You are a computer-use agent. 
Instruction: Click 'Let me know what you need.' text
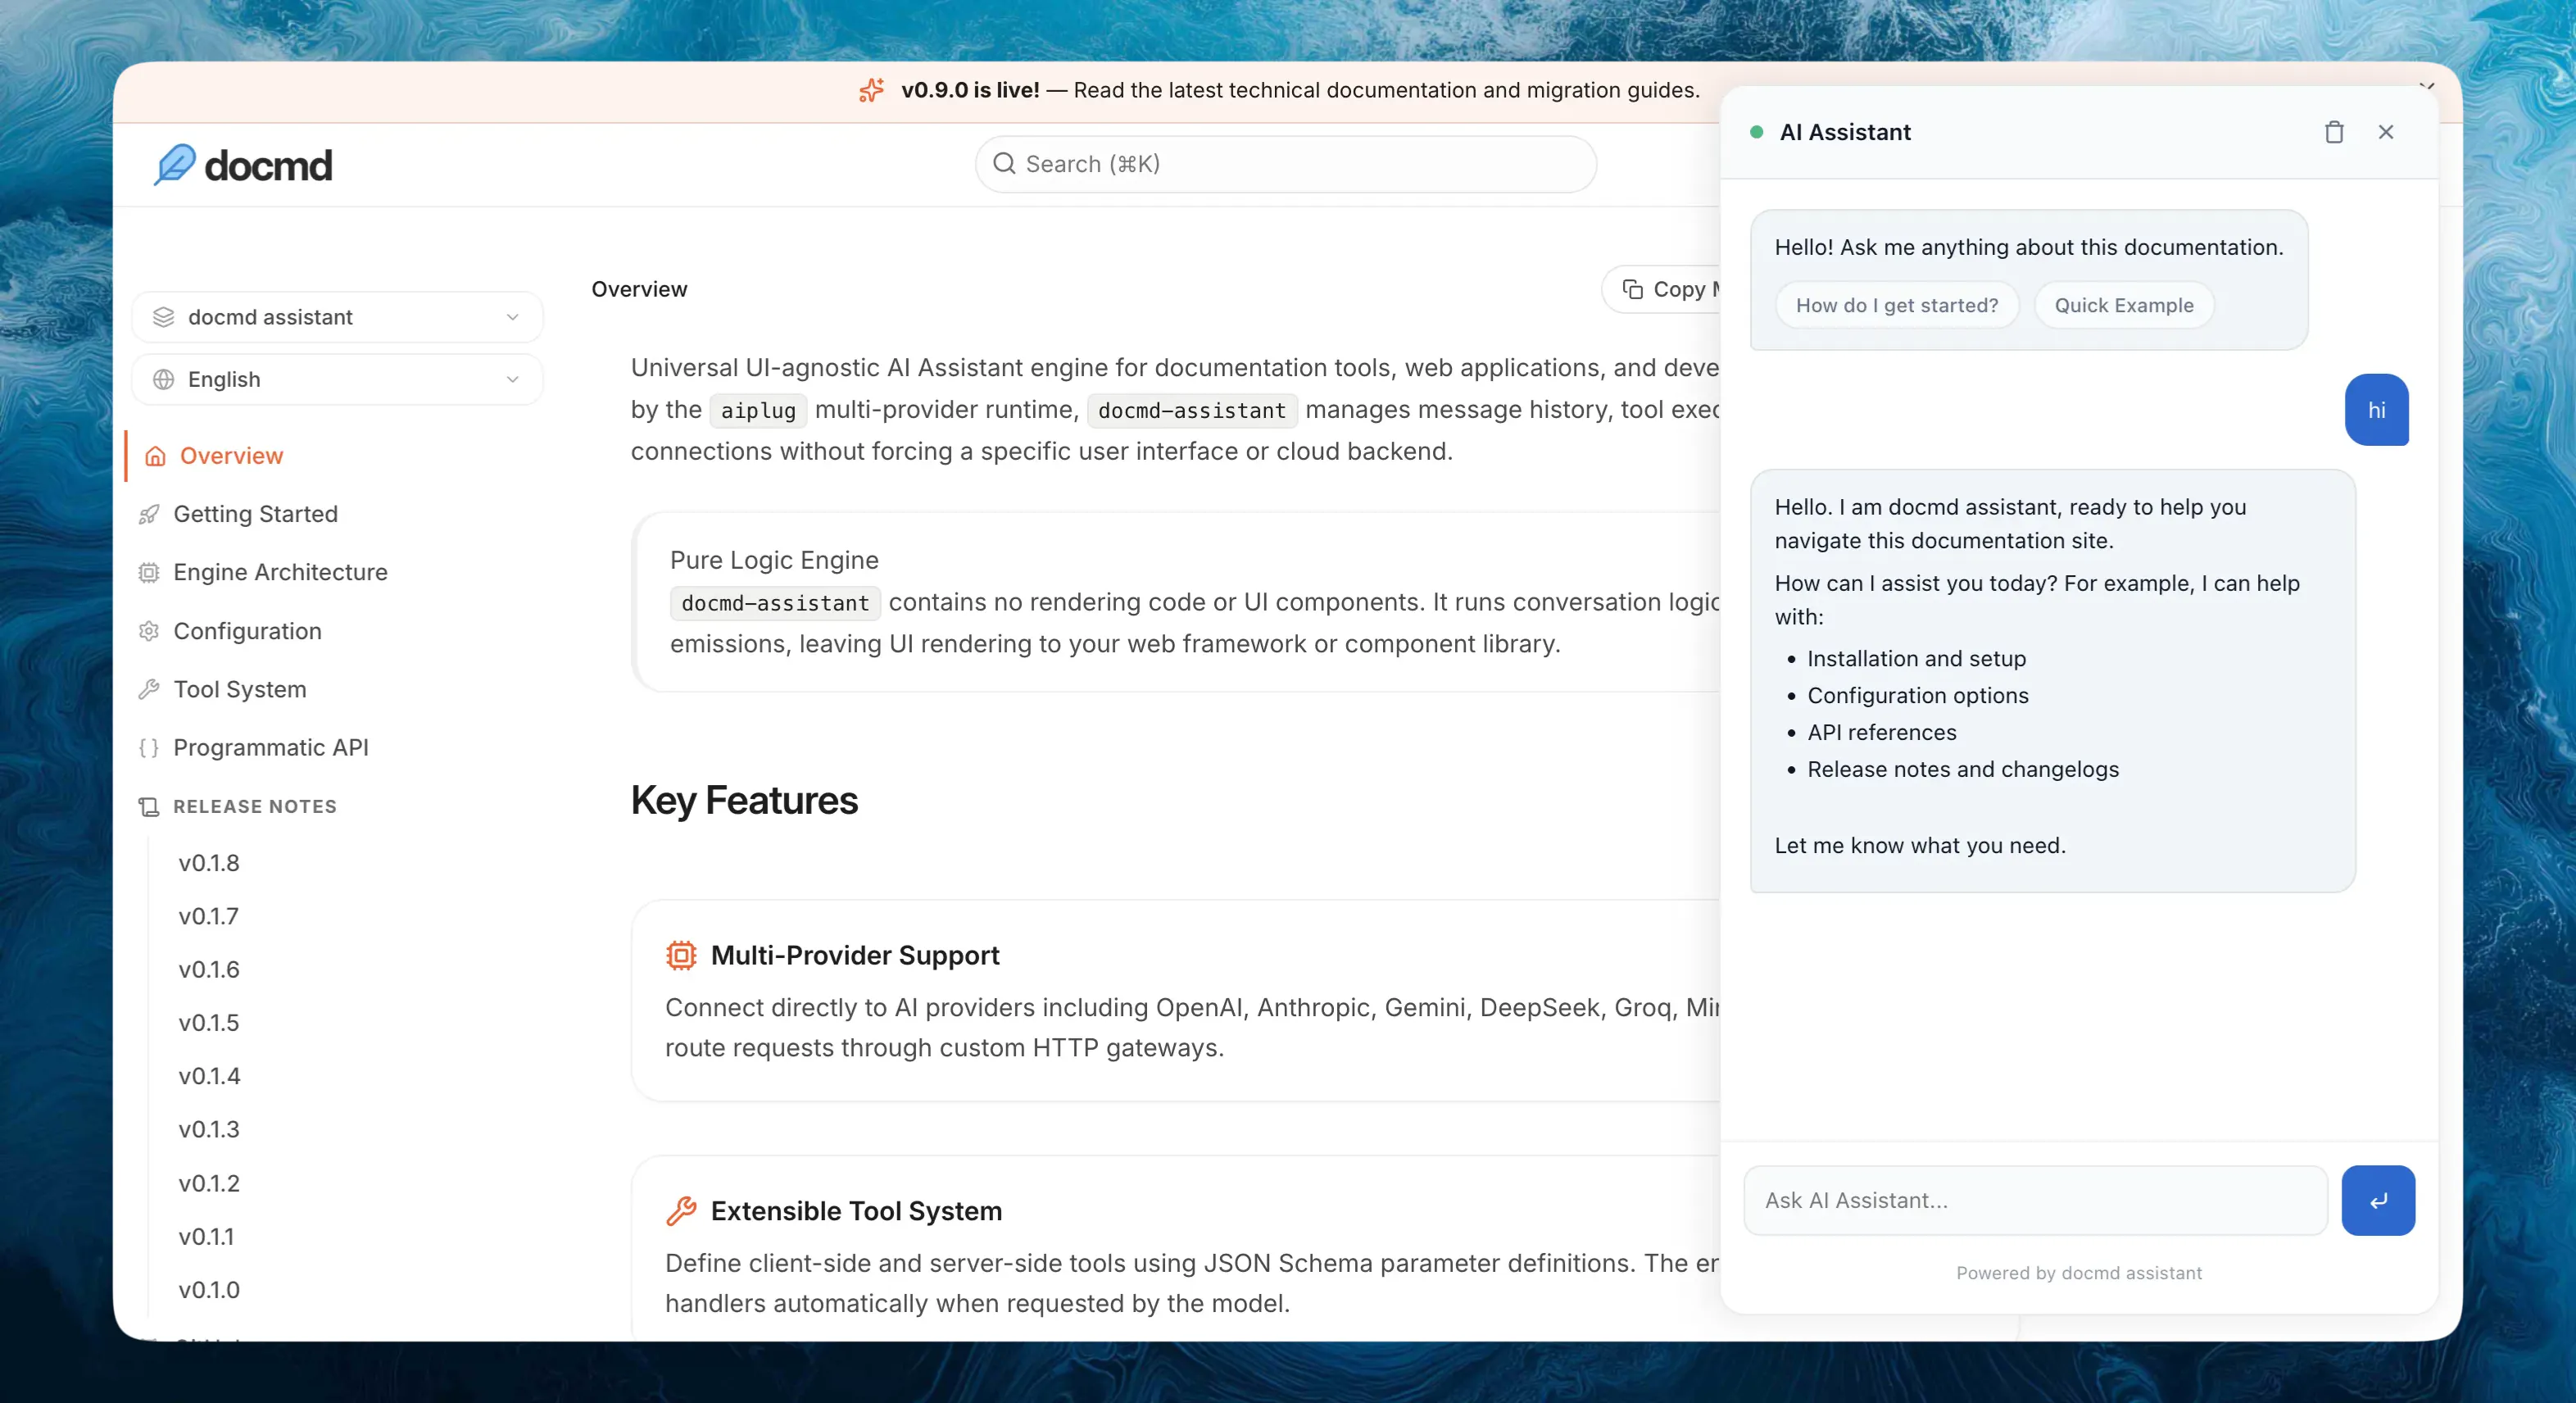coord(1919,846)
